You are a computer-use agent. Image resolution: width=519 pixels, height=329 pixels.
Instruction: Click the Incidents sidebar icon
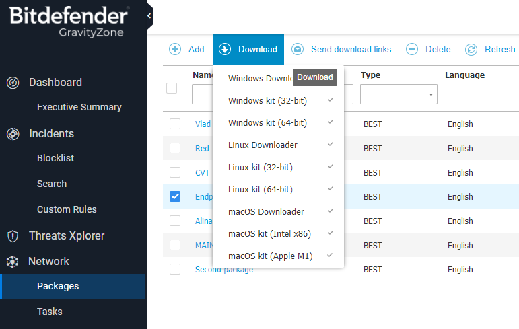click(x=13, y=134)
